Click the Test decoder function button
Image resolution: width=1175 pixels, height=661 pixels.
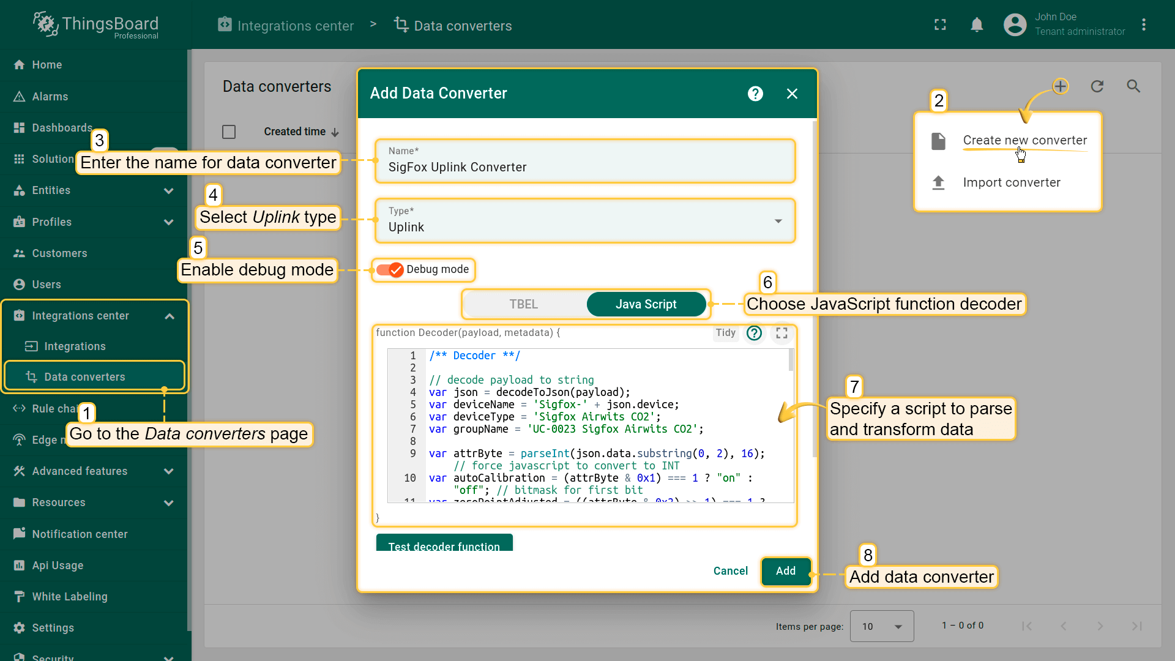[444, 547]
